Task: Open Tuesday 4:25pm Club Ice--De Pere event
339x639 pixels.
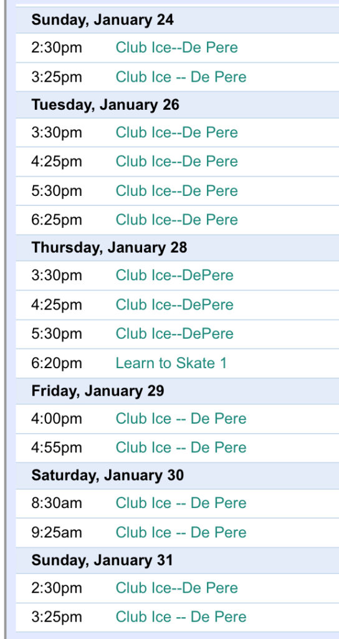Action: (176, 162)
